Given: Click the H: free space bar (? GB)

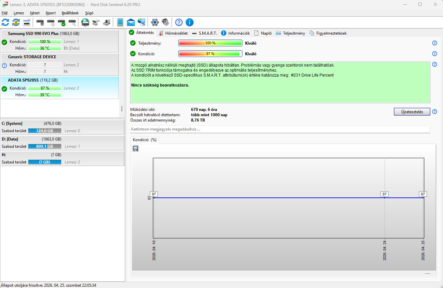Looking at the screenshot, I should 45,162.
